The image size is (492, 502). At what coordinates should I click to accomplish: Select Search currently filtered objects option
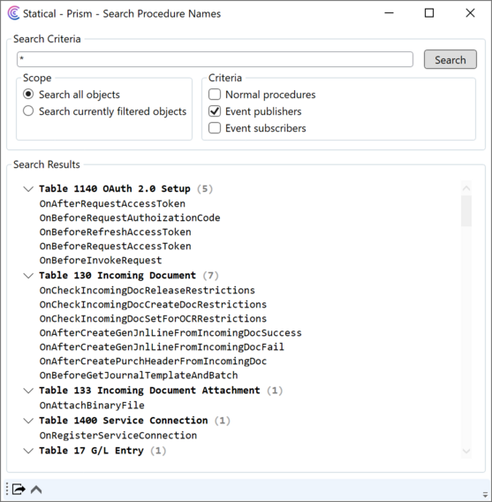pyautogui.click(x=28, y=110)
